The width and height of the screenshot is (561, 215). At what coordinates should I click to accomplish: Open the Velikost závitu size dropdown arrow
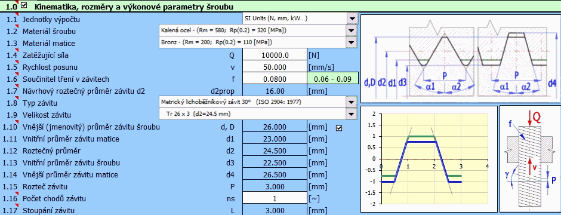(352, 115)
